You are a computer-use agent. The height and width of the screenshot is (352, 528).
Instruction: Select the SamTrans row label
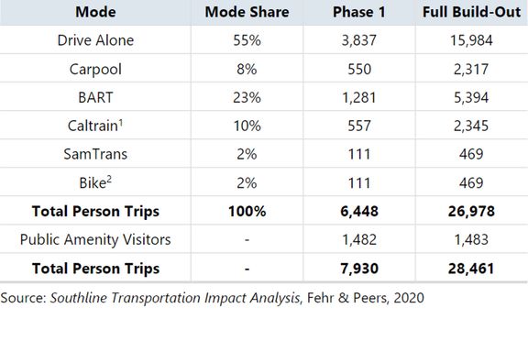click(95, 154)
